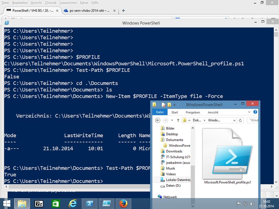Open Firefox Hilfe menu
279x209 pixels.
click(x=95, y=3)
